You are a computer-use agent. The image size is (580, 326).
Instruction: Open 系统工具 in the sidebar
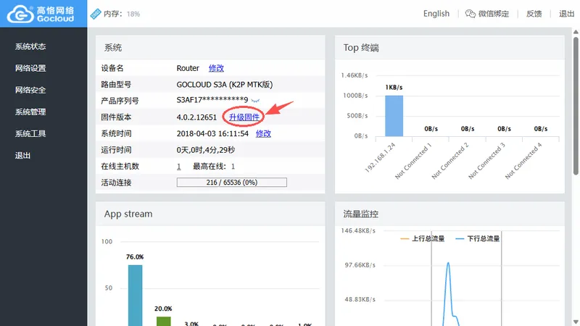(30, 134)
